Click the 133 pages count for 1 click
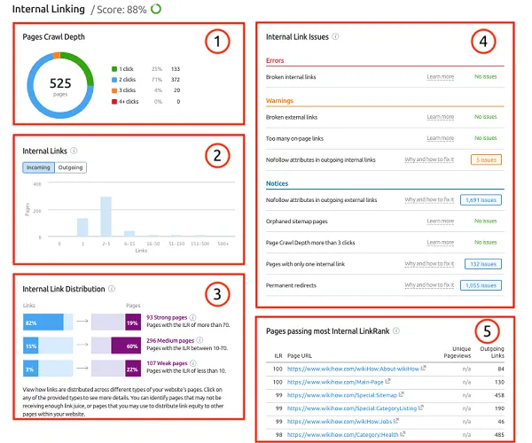The width and height of the screenshot is (532, 443). [x=176, y=69]
